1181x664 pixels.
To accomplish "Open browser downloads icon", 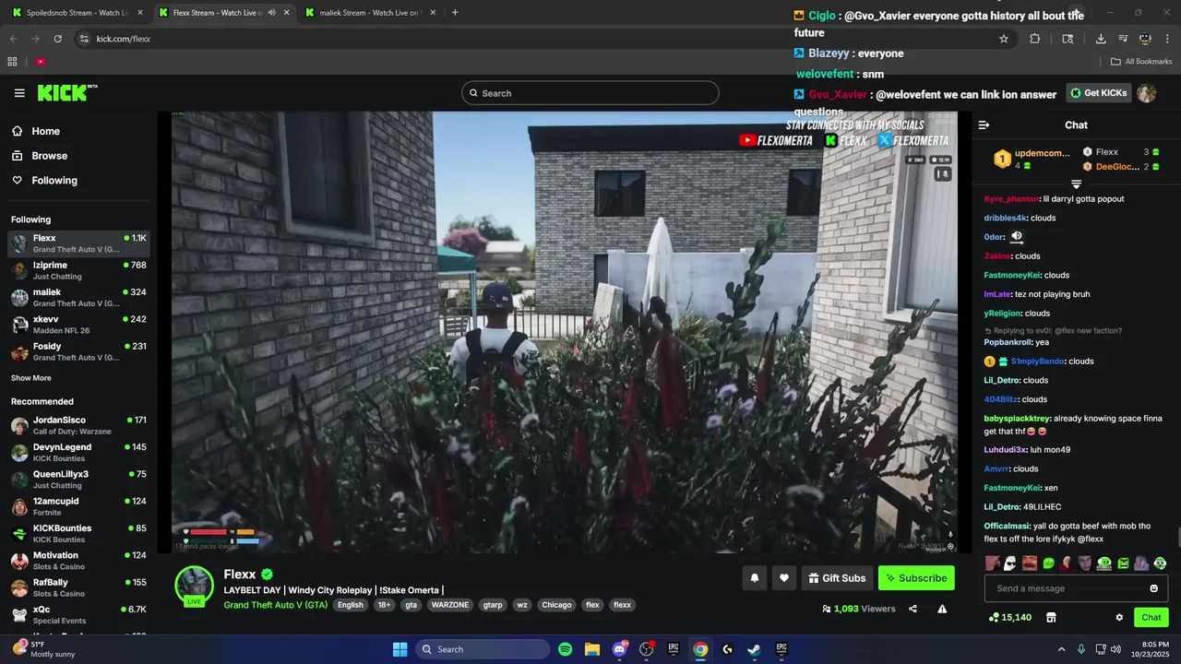I will pyautogui.click(x=1101, y=39).
